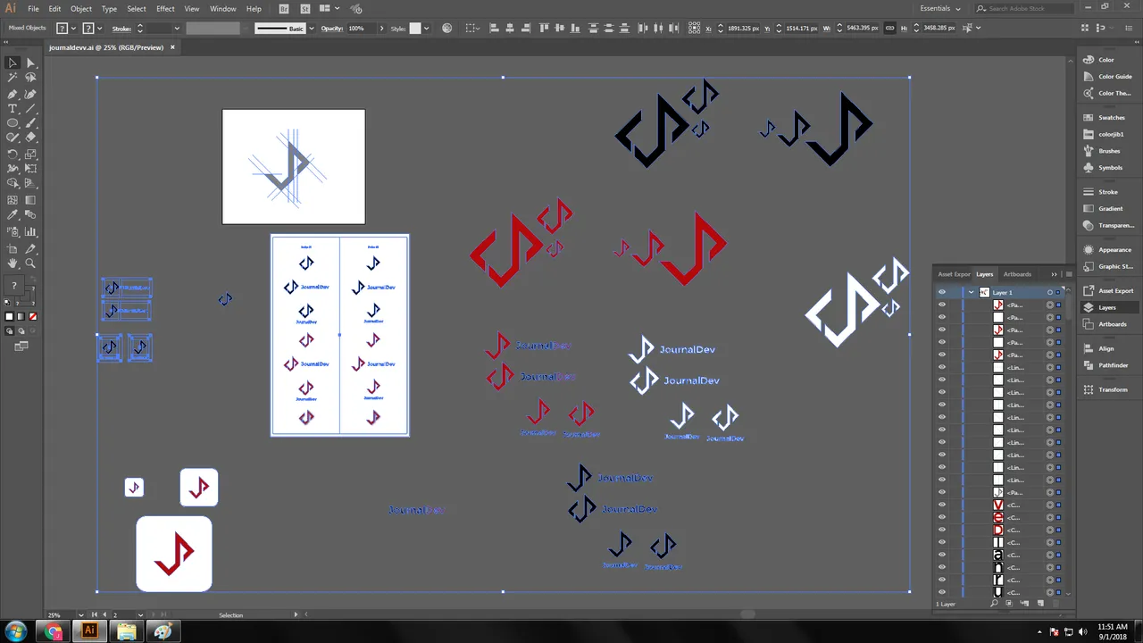
Task: Open the Object menu
Action: [81, 9]
